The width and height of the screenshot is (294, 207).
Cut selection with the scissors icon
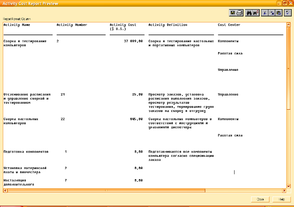[265, 13]
